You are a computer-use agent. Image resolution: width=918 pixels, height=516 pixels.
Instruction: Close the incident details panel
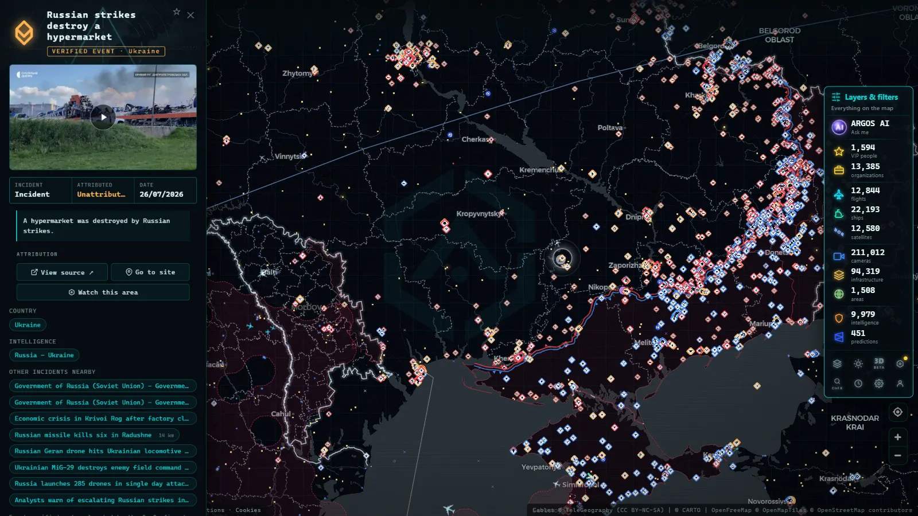click(x=190, y=15)
